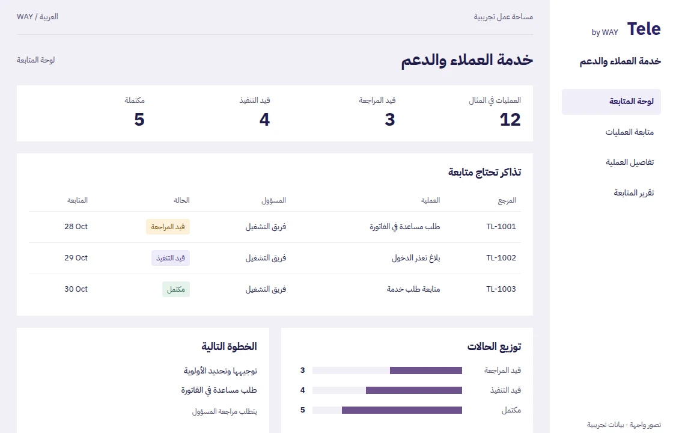The width and height of the screenshot is (673, 433).
Task: Click طلب مساعدة في الفاتورة in the next step card
Action: [219, 390]
